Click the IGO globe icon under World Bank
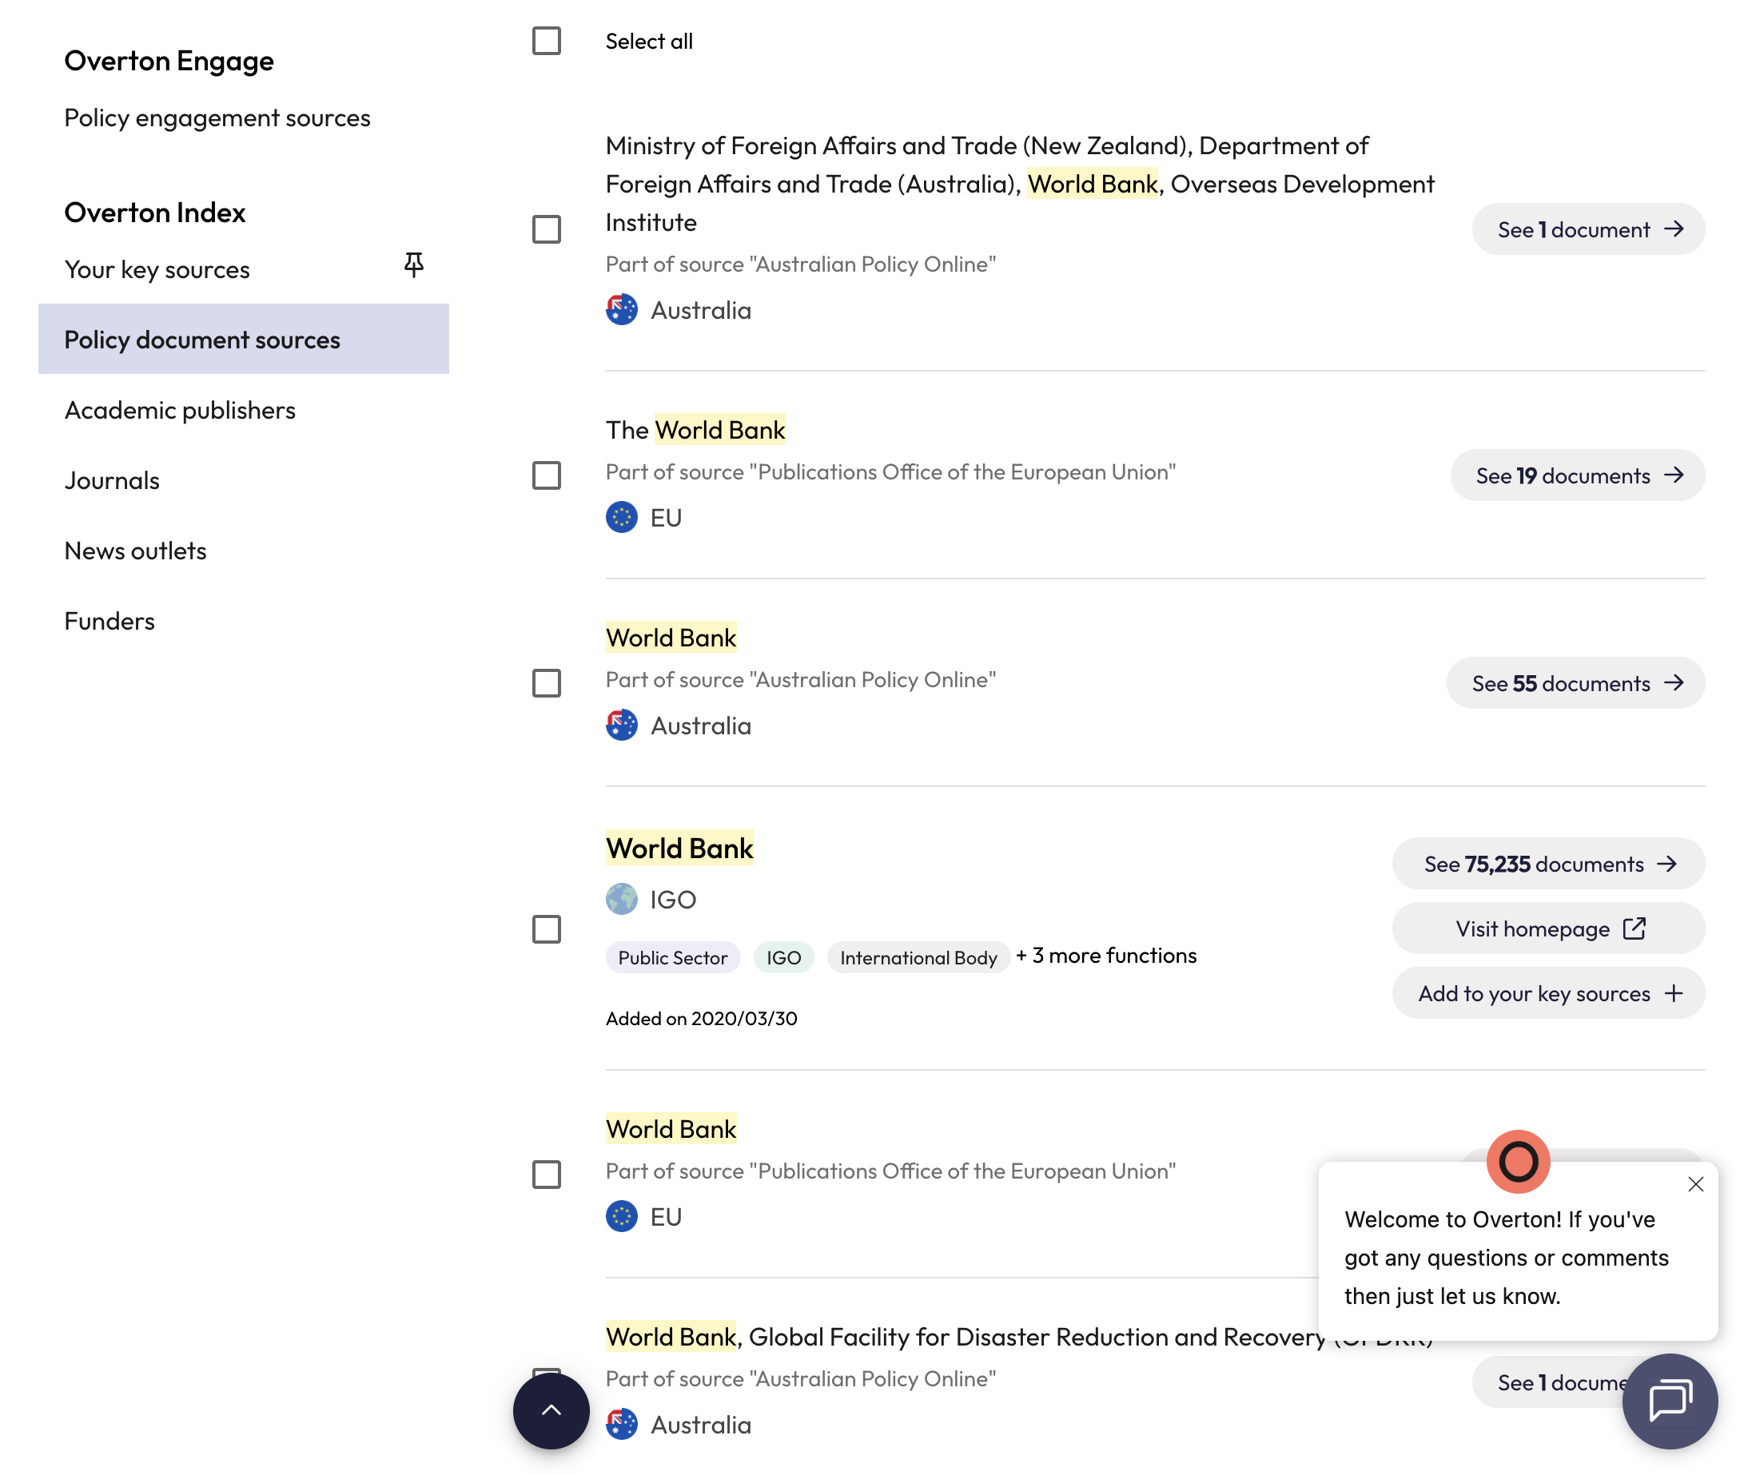 (622, 899)
